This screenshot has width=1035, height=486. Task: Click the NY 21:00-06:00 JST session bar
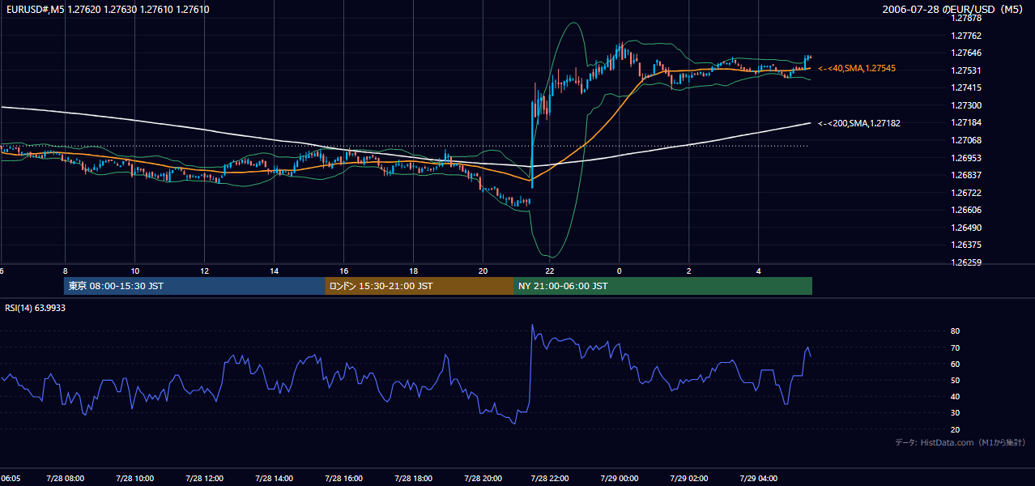(x=662, y=286)
